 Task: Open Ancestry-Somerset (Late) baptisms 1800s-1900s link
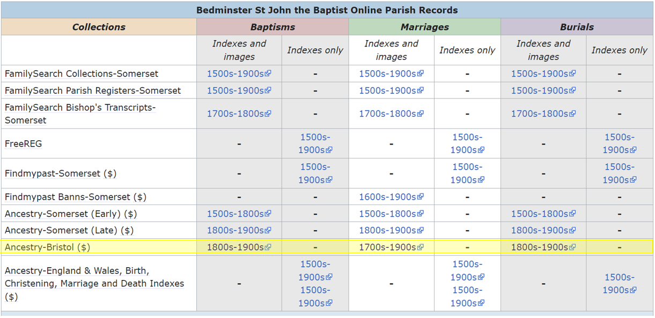click(239, 230)
